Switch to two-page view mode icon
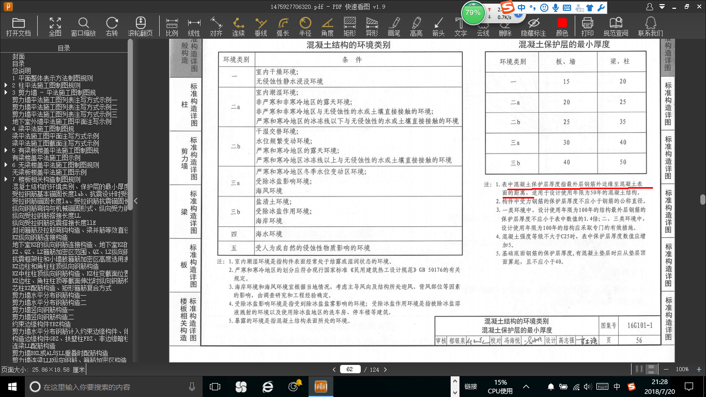The width and height of the screenshot is (706, 397). (x=640, y=369)
